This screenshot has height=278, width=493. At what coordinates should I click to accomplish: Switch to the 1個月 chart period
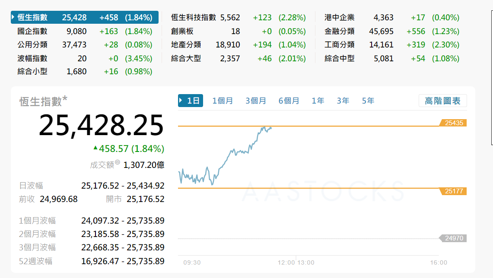[222, 100]
